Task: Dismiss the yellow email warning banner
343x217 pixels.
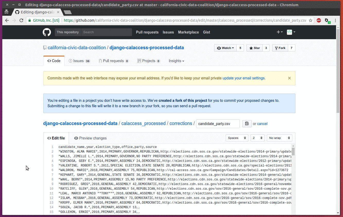Action: click(x=289, y=78)
